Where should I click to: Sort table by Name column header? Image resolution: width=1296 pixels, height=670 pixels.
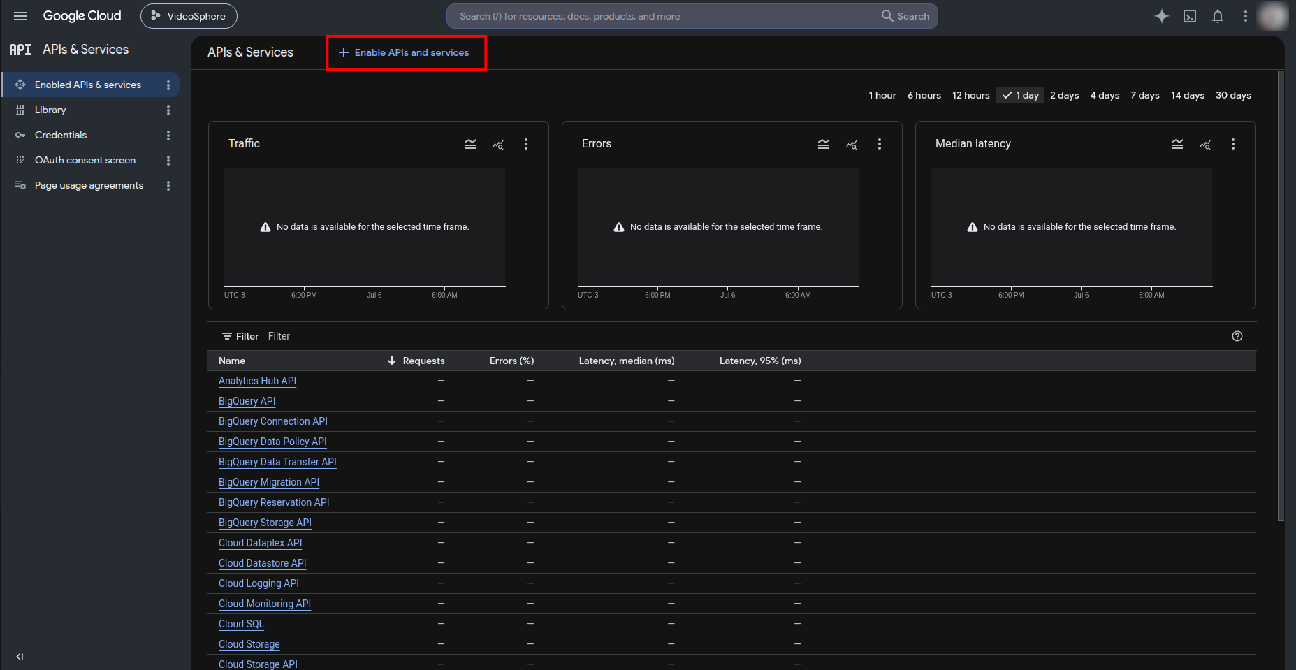point(232,361)
